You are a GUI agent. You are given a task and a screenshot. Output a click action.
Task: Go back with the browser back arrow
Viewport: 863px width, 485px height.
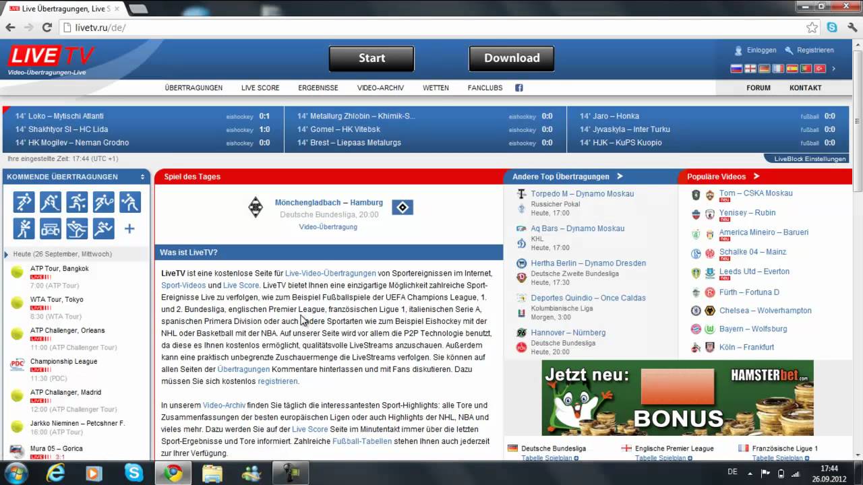pyautogui.click(x=10, y=28)
